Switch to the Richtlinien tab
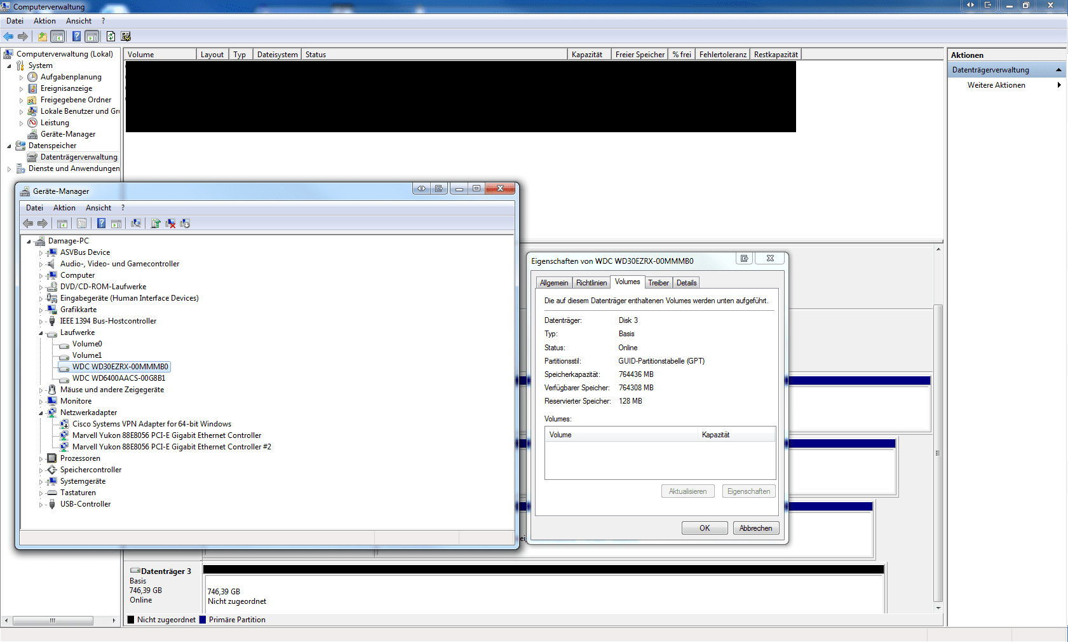 click(x=591, y=283)
